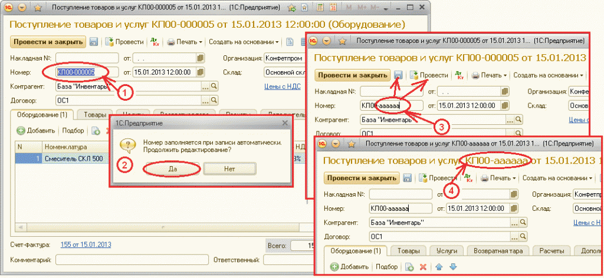This screenshot has width=604, height=278.
Task: Select Оборудование (1) tab in left window
Action: click(x=42, y=115)
